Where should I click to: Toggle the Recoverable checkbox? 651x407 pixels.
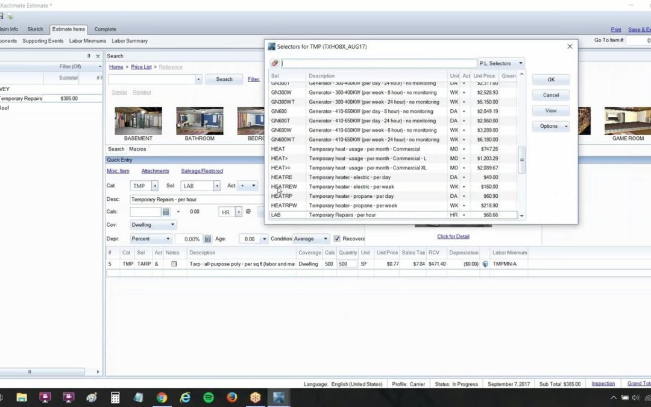click(x=337, y=239)
